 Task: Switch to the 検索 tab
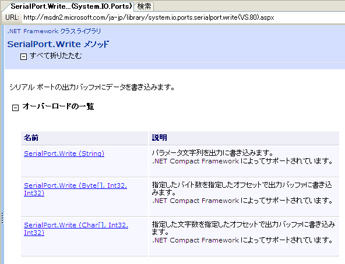pyautogui.click(x=144, y=6)
